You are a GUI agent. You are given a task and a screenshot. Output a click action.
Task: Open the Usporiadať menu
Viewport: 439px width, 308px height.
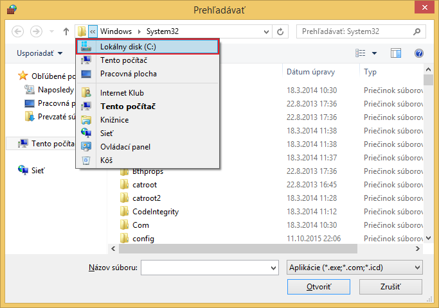pyautogui.click(x=40, y=53)
